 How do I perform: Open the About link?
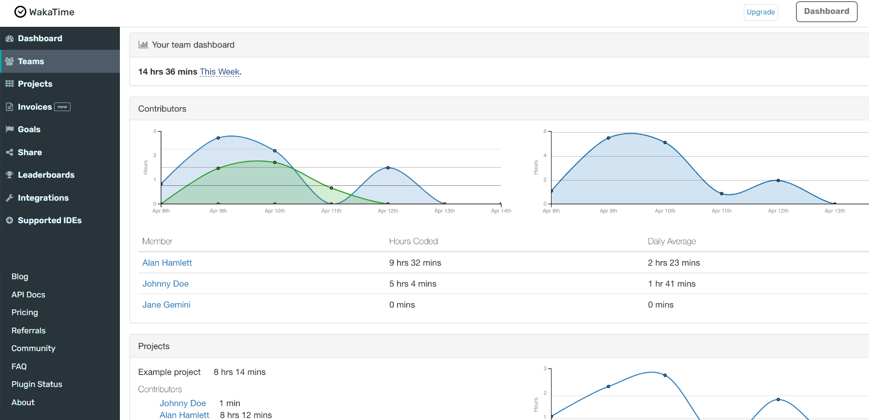(23, 402)
